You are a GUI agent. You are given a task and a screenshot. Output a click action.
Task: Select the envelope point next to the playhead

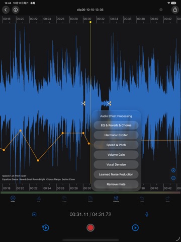click(89, 144)
